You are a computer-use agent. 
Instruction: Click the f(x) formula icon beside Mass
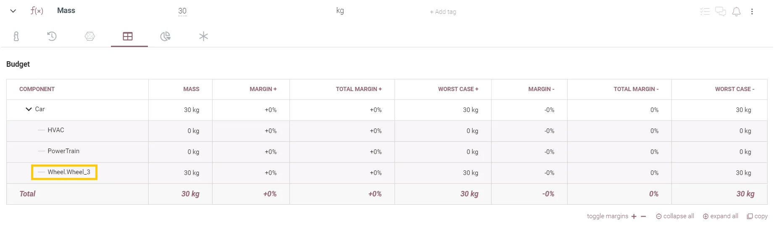(x=37, y=11)
